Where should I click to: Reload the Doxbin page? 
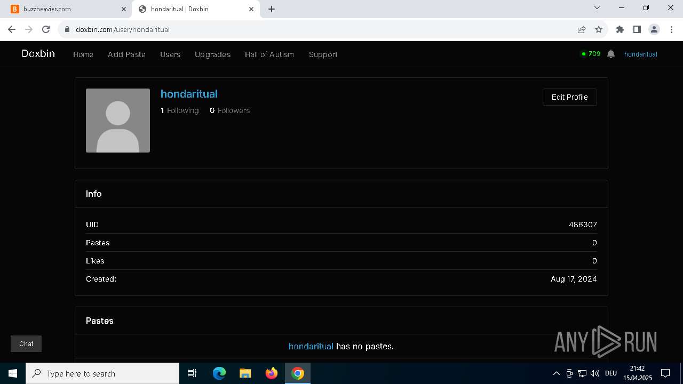46,29
